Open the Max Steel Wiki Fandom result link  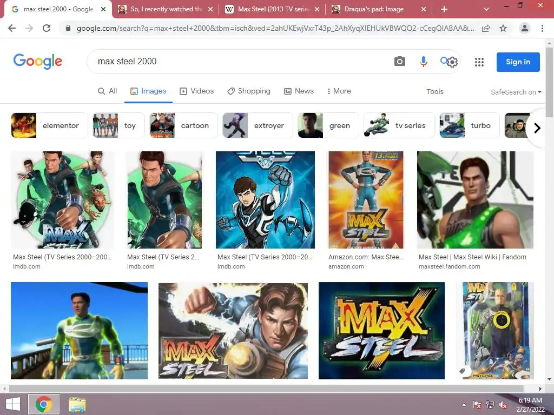coord(472,257)
